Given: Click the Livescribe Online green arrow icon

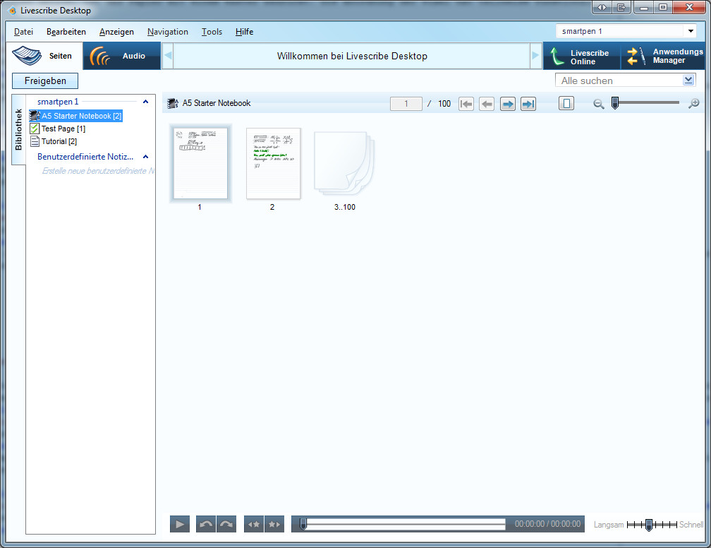Looking at the screenshot, I should [x=557, y=56].
